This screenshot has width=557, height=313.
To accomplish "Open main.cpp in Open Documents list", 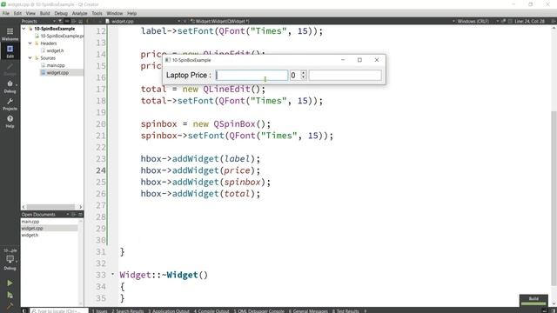I will point(49,222).
